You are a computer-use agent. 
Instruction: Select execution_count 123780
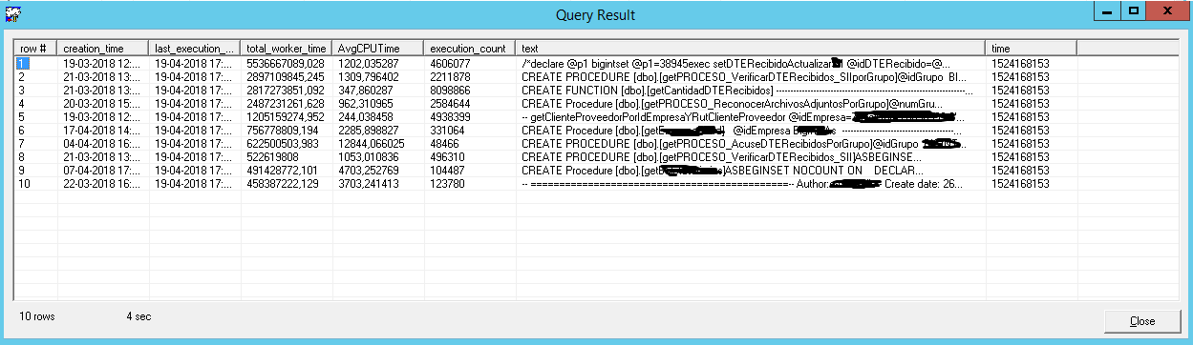[x=447, y=183]
